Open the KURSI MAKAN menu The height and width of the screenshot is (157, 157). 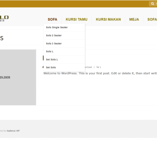pyautogui.click(x=108, y=20)
